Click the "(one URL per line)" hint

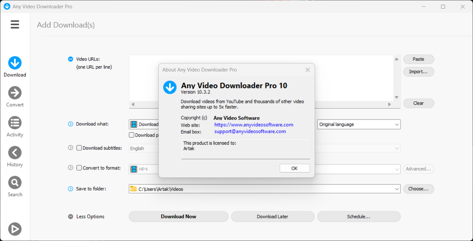coord(94,67)
